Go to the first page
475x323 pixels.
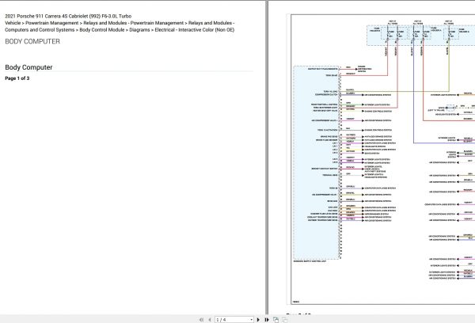tap(201, 320)
